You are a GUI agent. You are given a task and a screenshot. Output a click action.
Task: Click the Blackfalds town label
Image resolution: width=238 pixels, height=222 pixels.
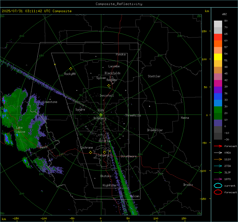pyautogui.click(x=112, y=73)
